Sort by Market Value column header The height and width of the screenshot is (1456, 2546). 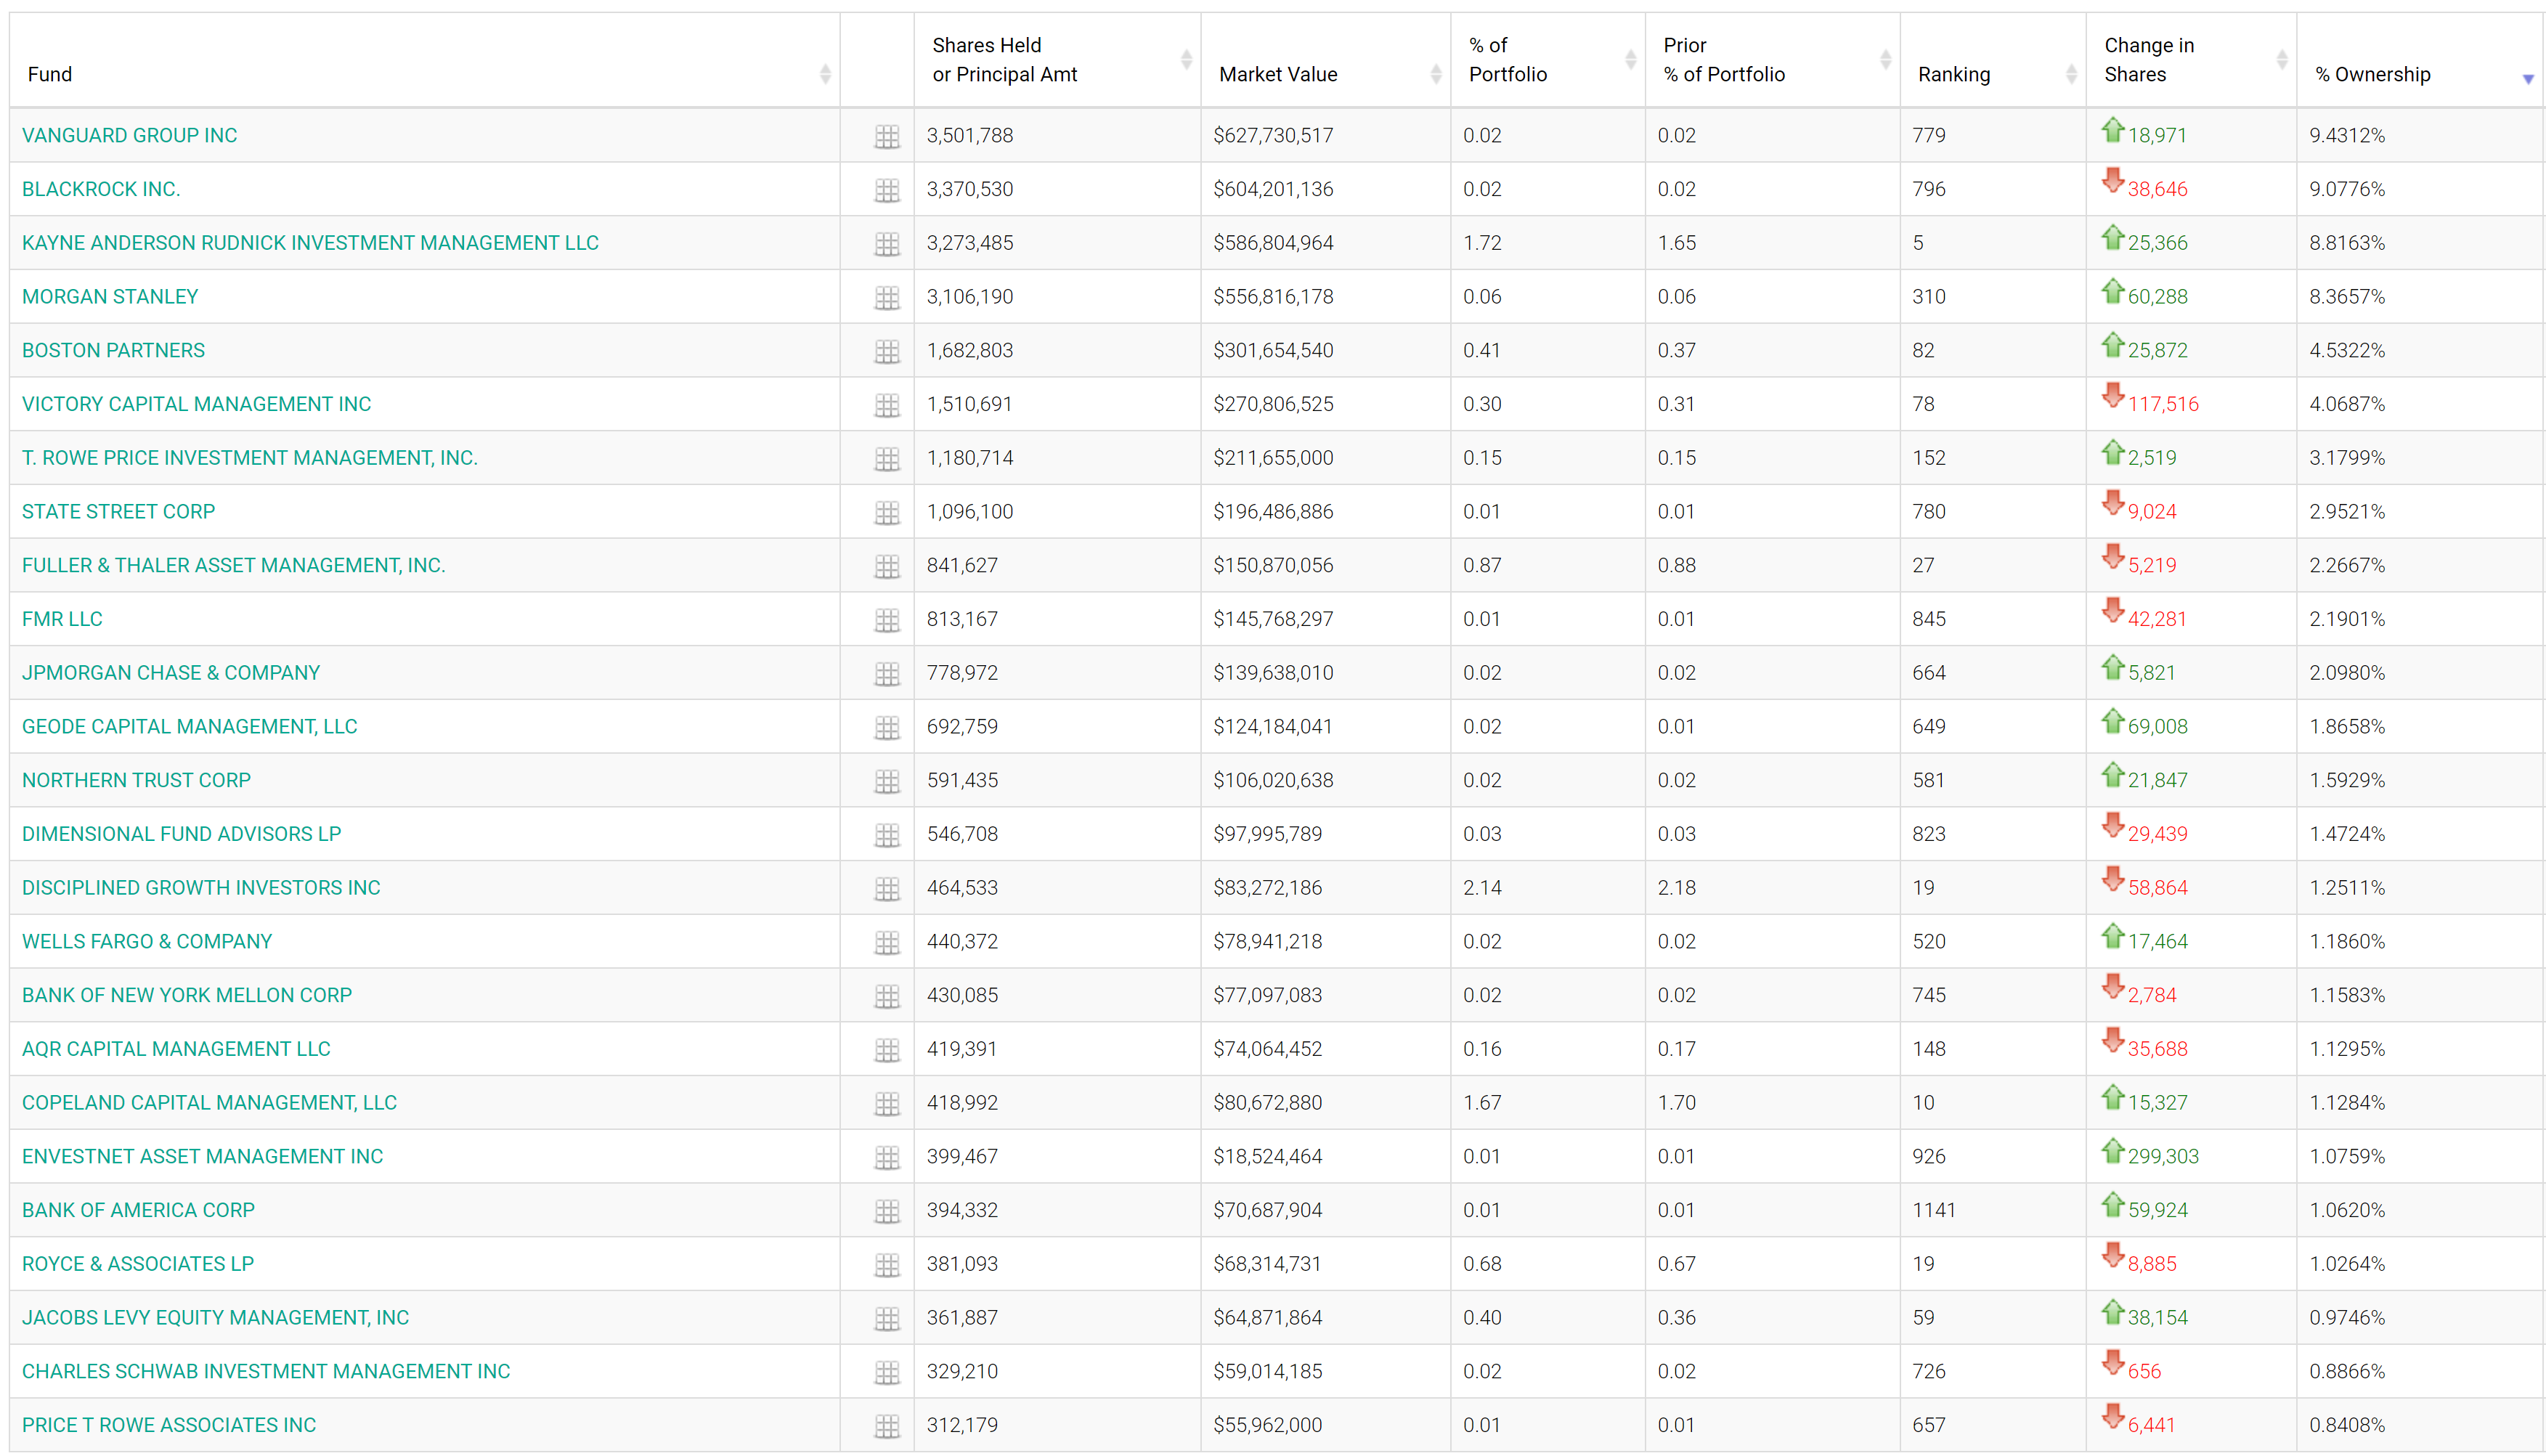[x=1325, y=60]
